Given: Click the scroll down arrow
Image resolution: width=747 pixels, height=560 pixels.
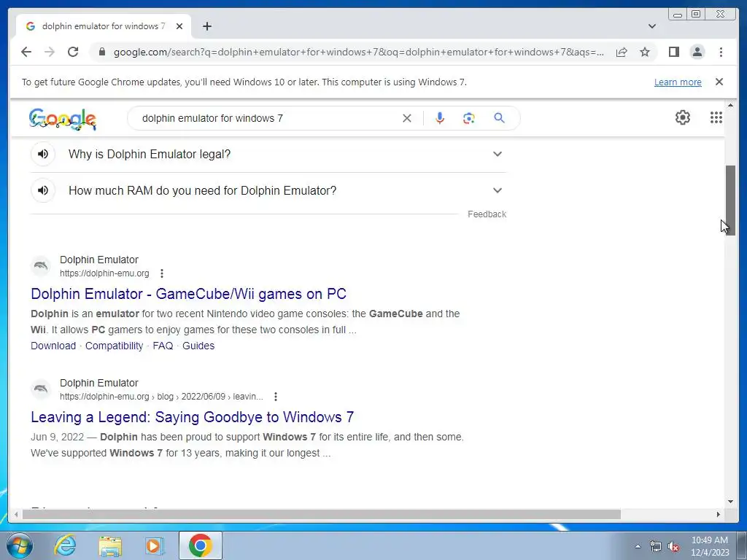Looking at the screenshot, I should point(730,501).
